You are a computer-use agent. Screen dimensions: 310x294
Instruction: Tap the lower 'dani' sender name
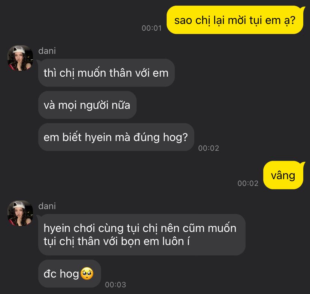click(47, 206)
